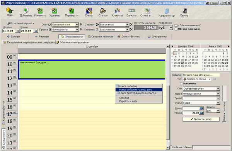The image size is (232, 151).
Task: Clear the Клиенты filter with X
Action: pos(131,30)
